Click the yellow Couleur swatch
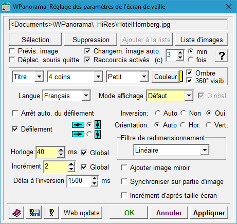This screenshot has height=224, width=237. pos(181,77)
